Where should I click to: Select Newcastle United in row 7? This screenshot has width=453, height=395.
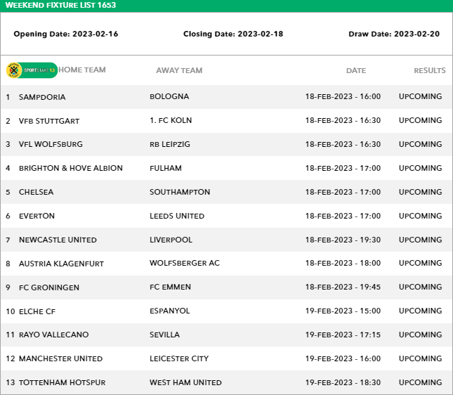point(58,240)
